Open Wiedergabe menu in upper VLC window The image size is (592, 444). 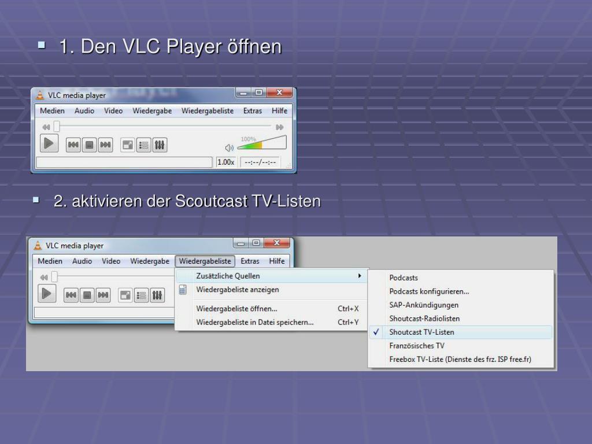pos(152,110)
